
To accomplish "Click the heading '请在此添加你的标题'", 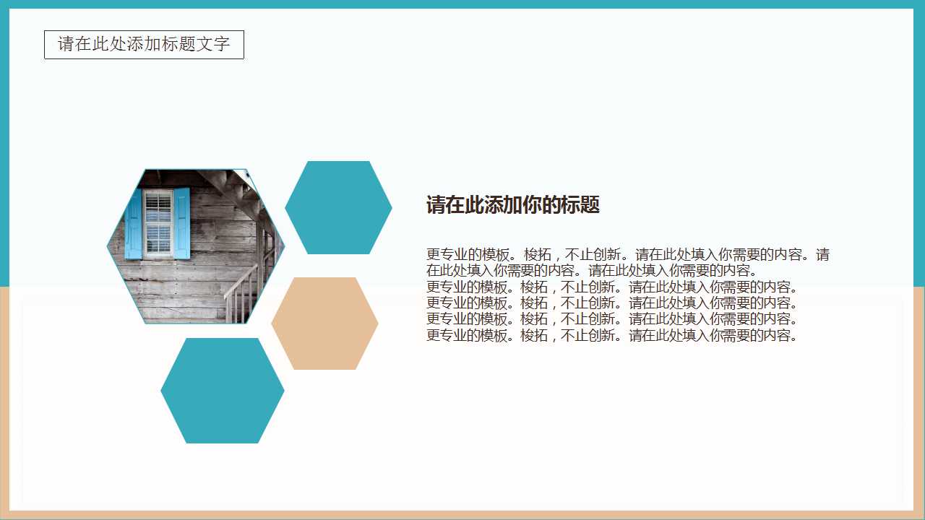I will tap(513, 205).
